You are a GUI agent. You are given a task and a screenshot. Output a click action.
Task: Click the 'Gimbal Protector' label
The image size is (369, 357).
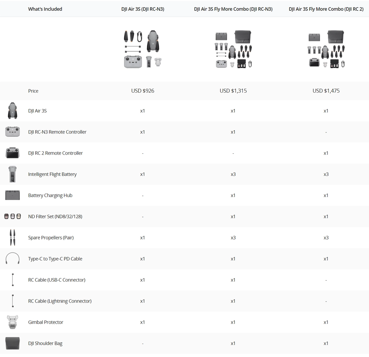46,322
